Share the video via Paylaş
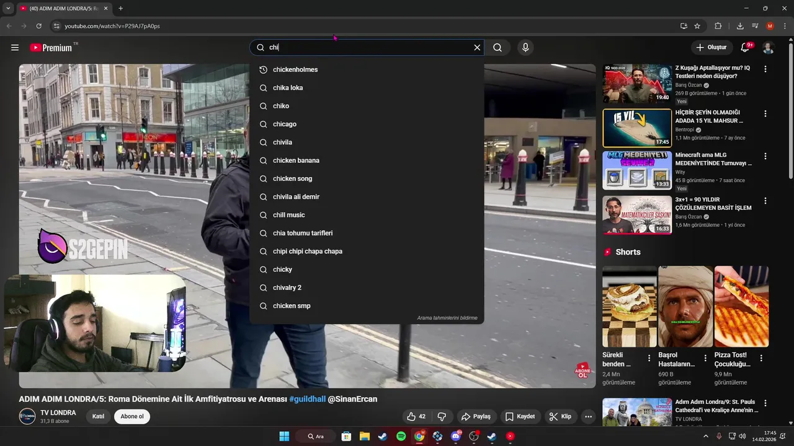Image resolution: width=794 pixels, height=446 pixels. (x=476, y=416)
